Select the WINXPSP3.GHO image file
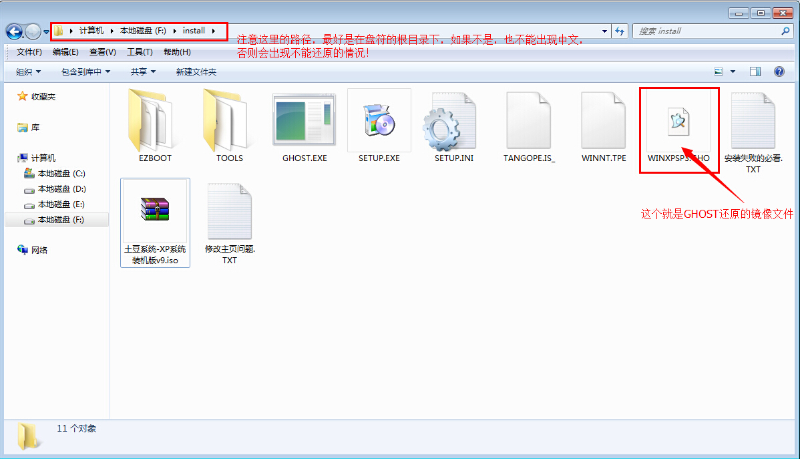This screenshot has height=459, width=800. point(678,121)
